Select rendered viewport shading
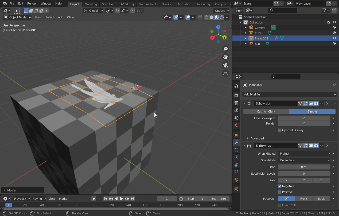 222,17
